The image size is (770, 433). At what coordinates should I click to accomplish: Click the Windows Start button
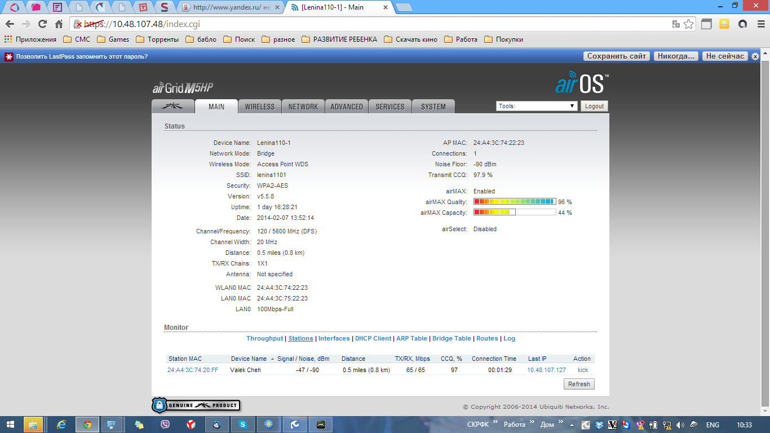pyautogui.click(x=11, y=425)
